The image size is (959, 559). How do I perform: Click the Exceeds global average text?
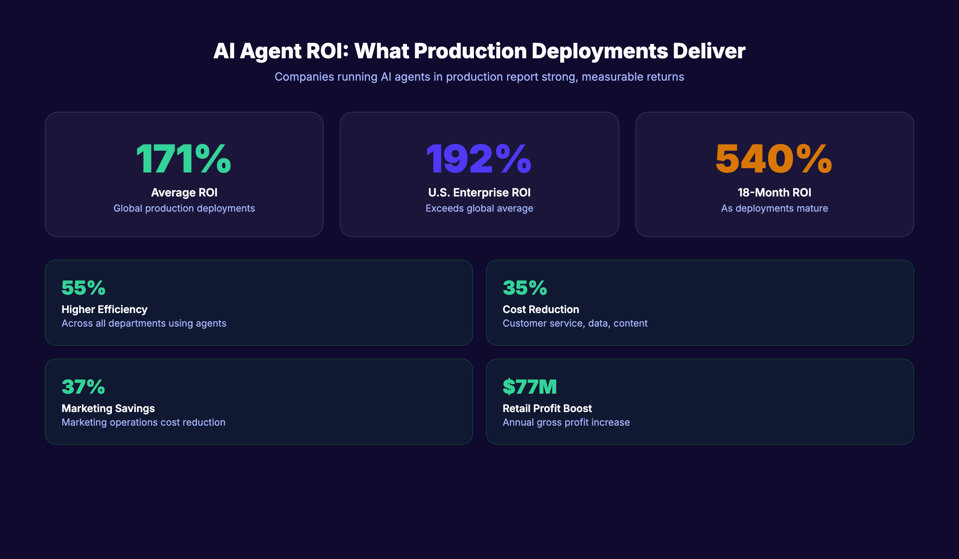[x=478, y=208]
